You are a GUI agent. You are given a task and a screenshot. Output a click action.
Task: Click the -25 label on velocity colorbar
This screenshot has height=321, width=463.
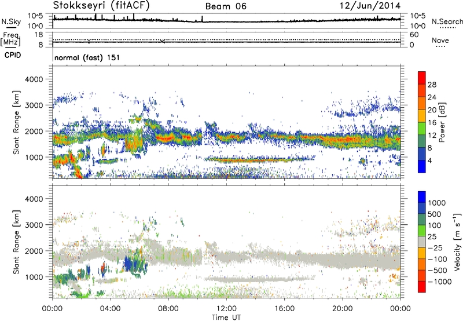tap(435, 248)
